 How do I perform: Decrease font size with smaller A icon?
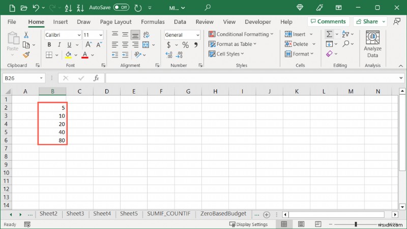pyautogui.click(x=99, y=45)
